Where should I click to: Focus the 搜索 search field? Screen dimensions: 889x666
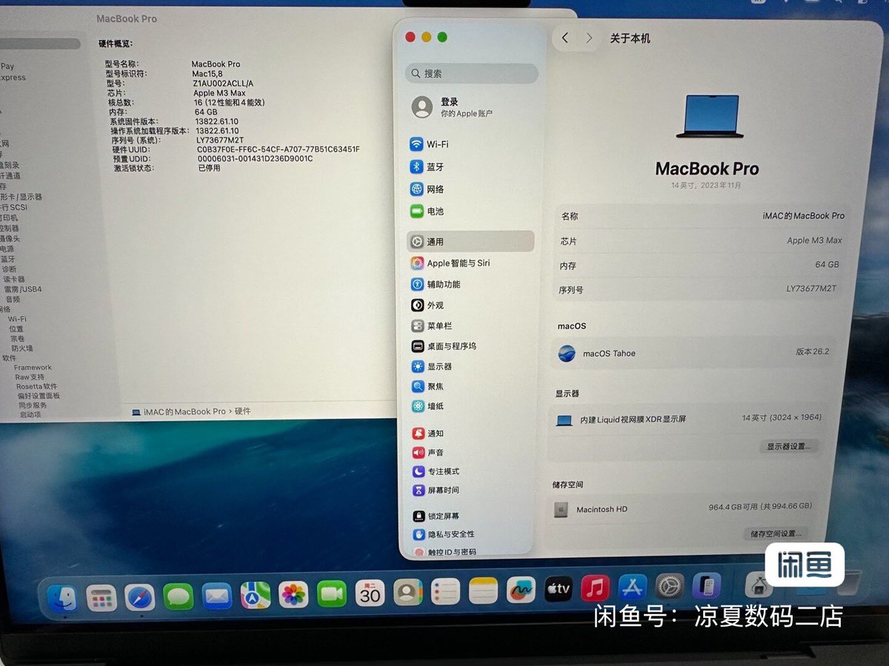pos(472,73)
